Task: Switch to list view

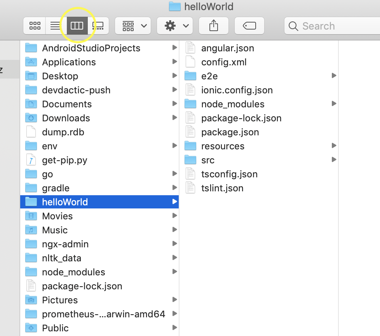Action: tap(56, 26)
